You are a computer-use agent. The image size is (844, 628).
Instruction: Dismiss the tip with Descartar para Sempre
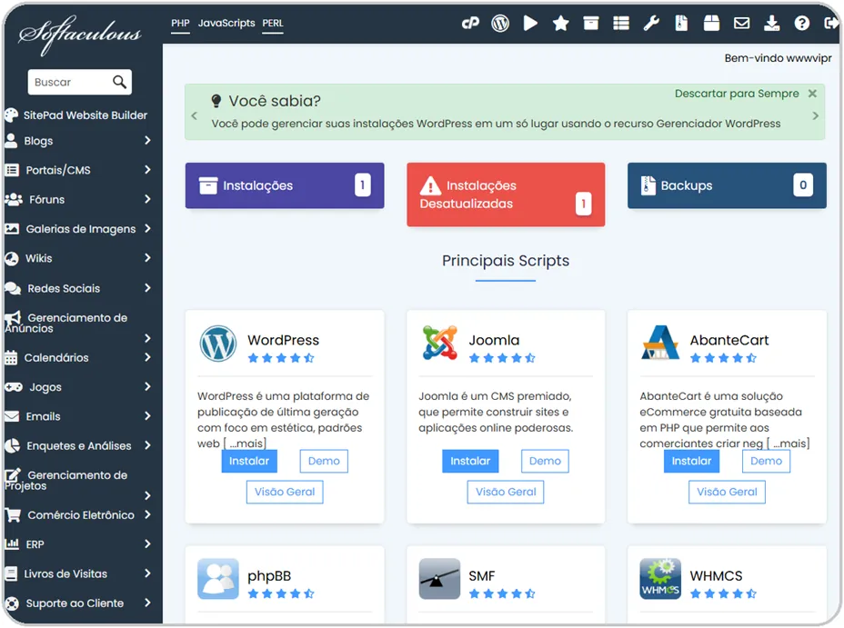pyautogui.click(x=737, y=94)
